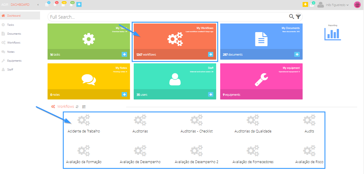Refresh the Workflows section list
This screenshot has width=364, height=174.
pos(77,107)
